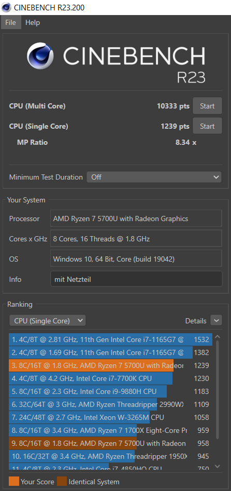Click the brown Identical System legend swatch
This screenshot has height=491, width=231.
[x=62, y=481]
